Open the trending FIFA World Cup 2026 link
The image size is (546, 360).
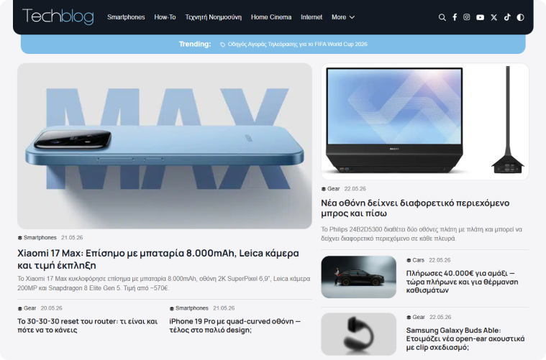click(x=297, y=44)
